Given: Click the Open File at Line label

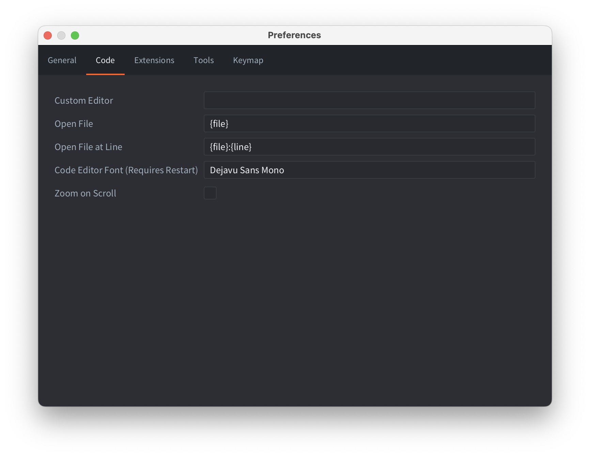Looking at the screenshot, I should [x=88, y=147].
